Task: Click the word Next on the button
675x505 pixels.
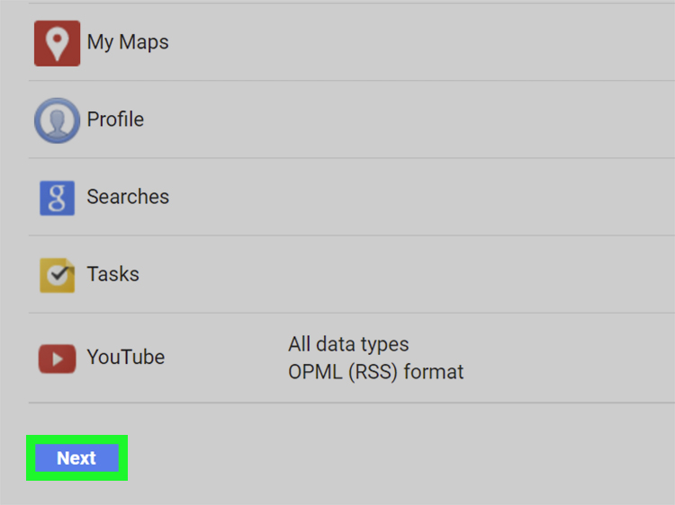Action: [x=76, y=458]
